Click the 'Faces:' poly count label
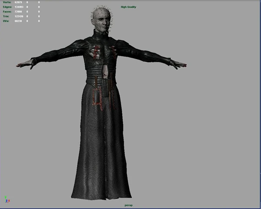The width and height of the screenshot is (261, 209). click(x=7, y=12)
